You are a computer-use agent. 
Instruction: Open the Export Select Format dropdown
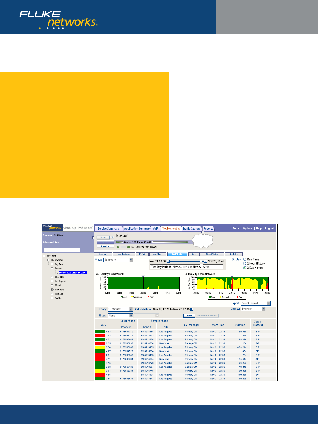pos(256,303)
